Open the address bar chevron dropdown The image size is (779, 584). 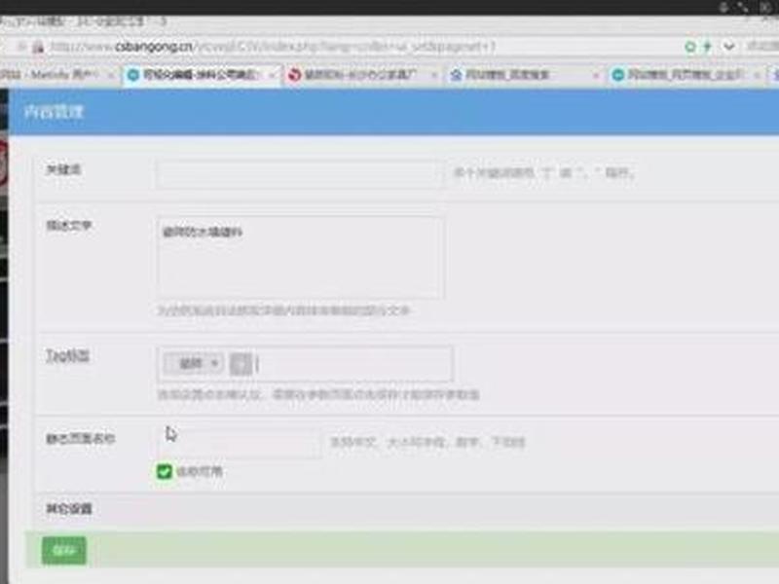(728, 47)
